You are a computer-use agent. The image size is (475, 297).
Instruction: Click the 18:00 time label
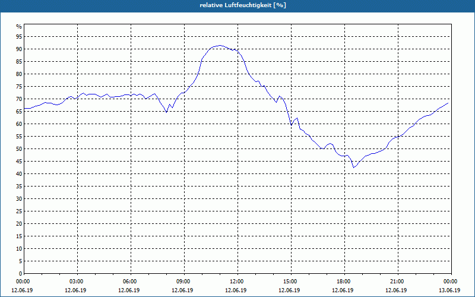(x=344, y=282)
